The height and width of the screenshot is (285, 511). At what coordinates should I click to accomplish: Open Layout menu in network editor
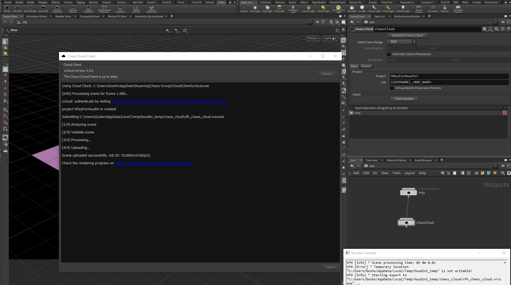click(410, 173)
